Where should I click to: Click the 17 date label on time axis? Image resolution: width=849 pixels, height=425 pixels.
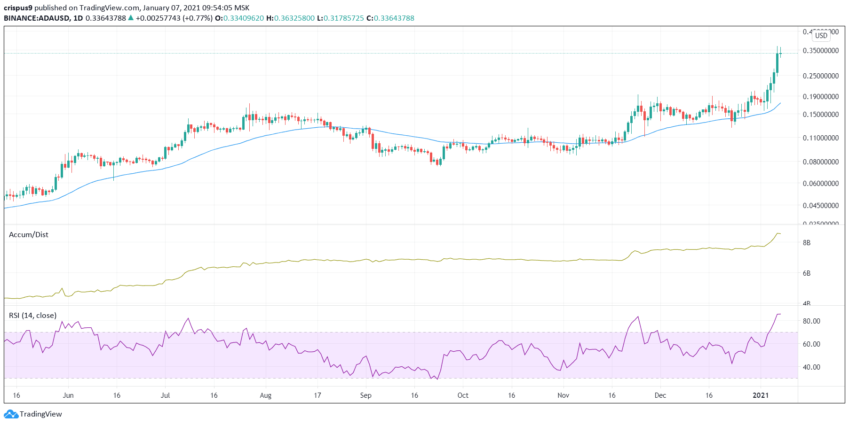(317, 395)
